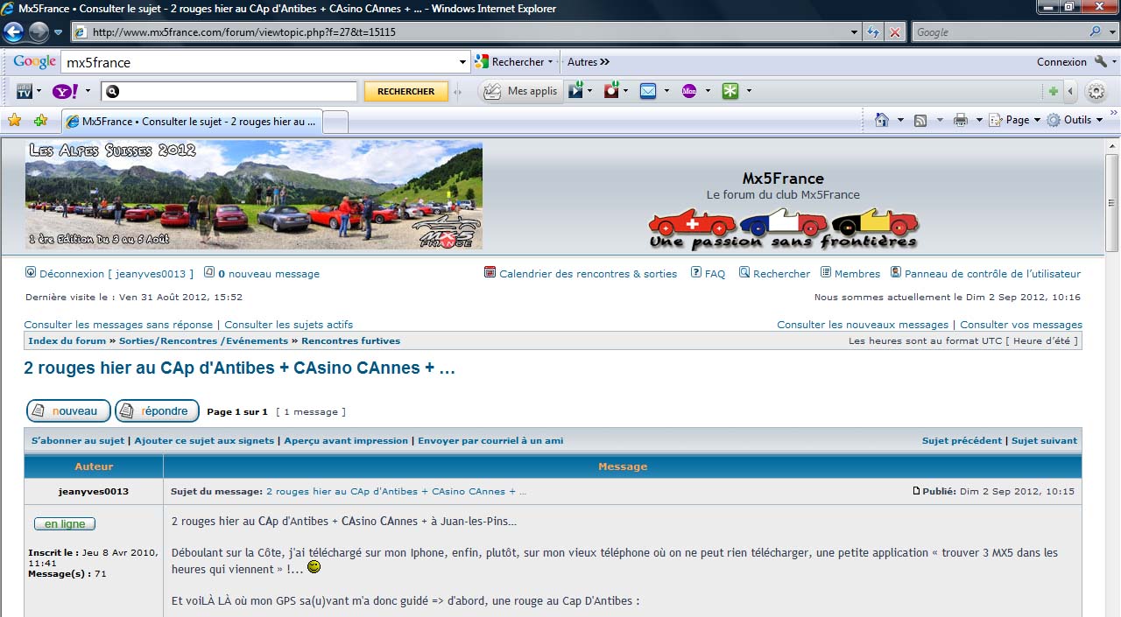Open the search provider options dropdown arrow
The height and width of the screenshot is (617, 1121).
pyautogui.click(x=1112, y=32)
